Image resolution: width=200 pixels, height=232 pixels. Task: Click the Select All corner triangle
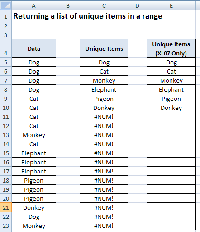click(6, 6)
